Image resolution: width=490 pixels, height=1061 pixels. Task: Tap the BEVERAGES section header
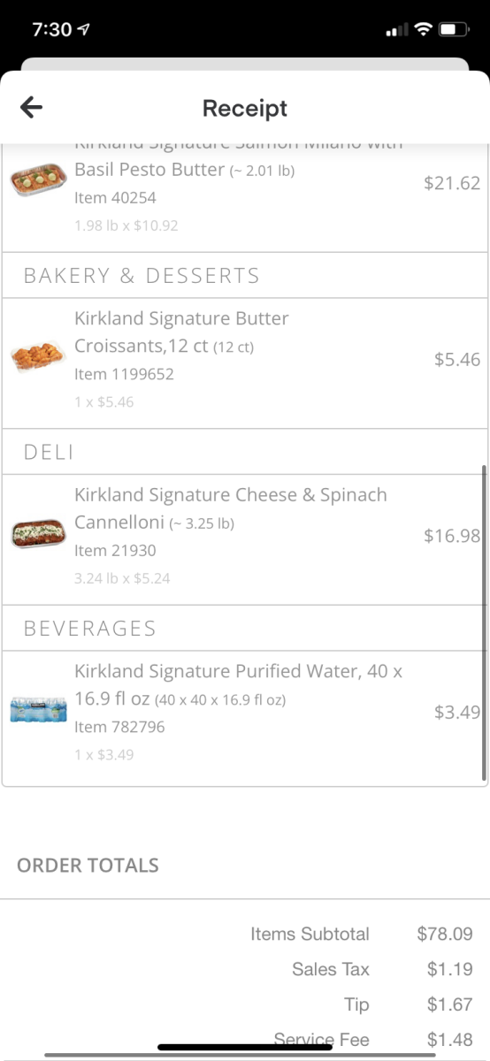pyautogui.click(x=90, y=629)
